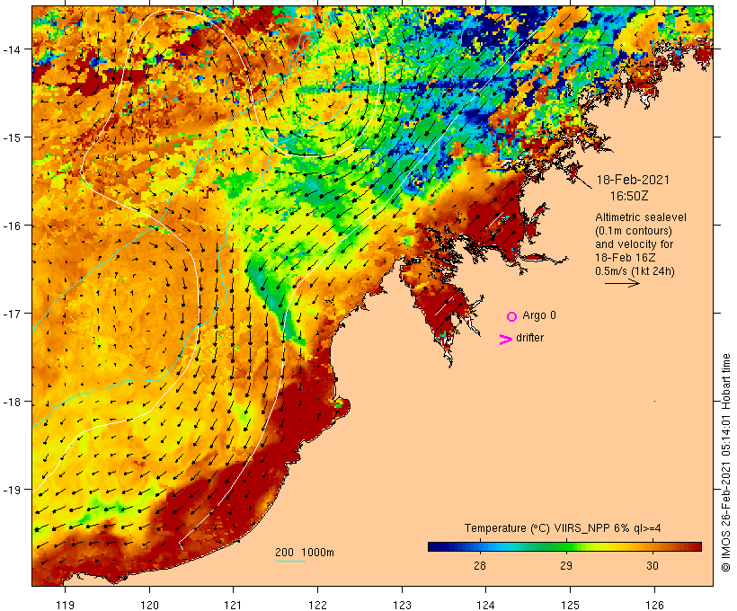Click the color bar tick label 29
Image resolution: width=737 pixels, height=611 pixels.
[566, 565]
